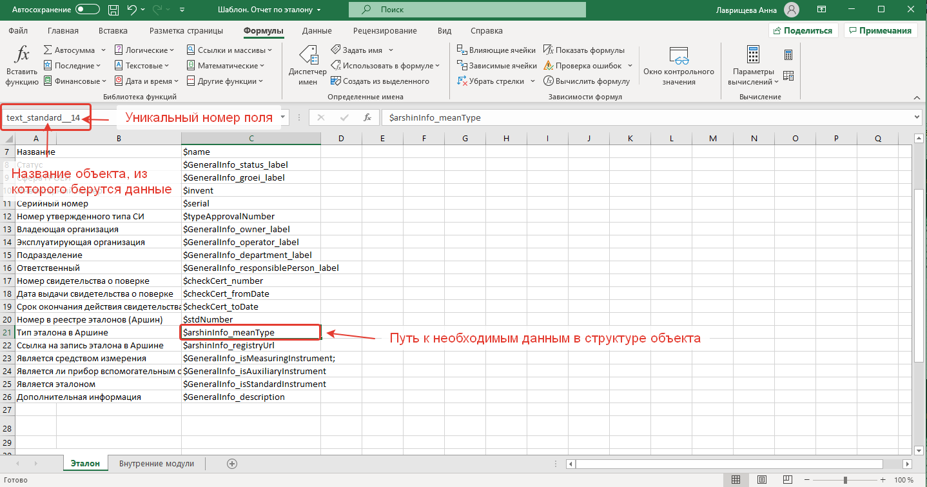
Task: Toggle the Автосохранение switch
Action: [x=88, y=10]
